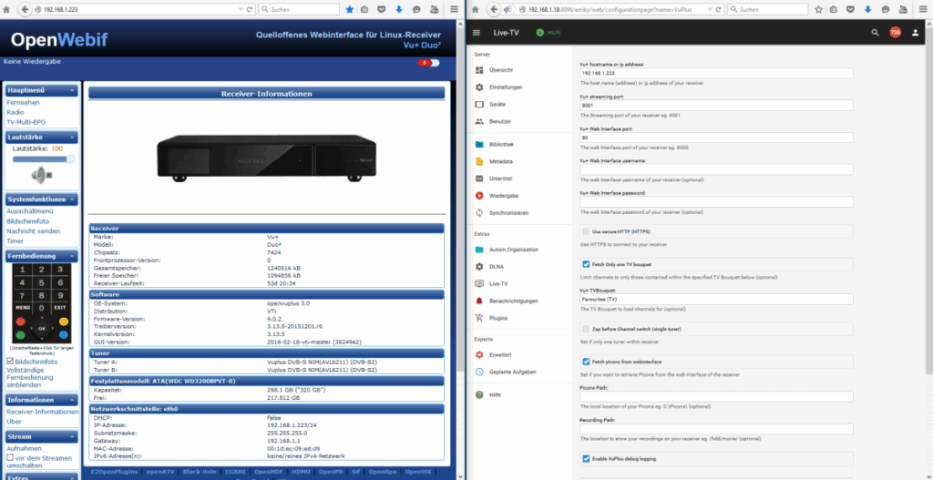Open Timer link in Systemfunktionen
This screenshot has width=933, height=480.
coord(15,240)
